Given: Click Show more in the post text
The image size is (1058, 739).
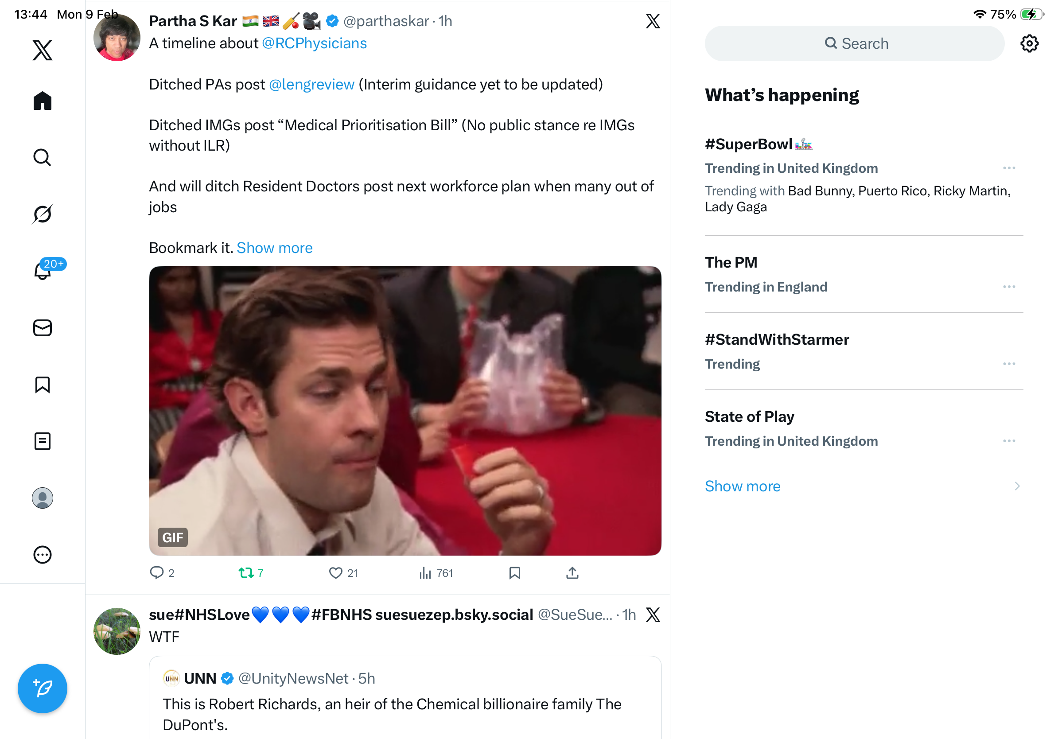Looking at the screenshot, I should point(275,248).
